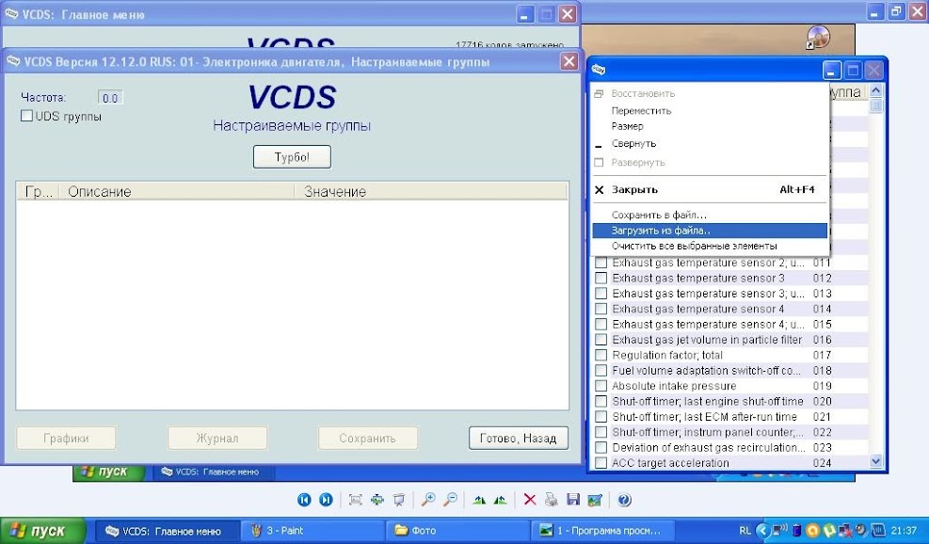Click the webcam tray icon
929x544 pixels.
pos(860,531)
